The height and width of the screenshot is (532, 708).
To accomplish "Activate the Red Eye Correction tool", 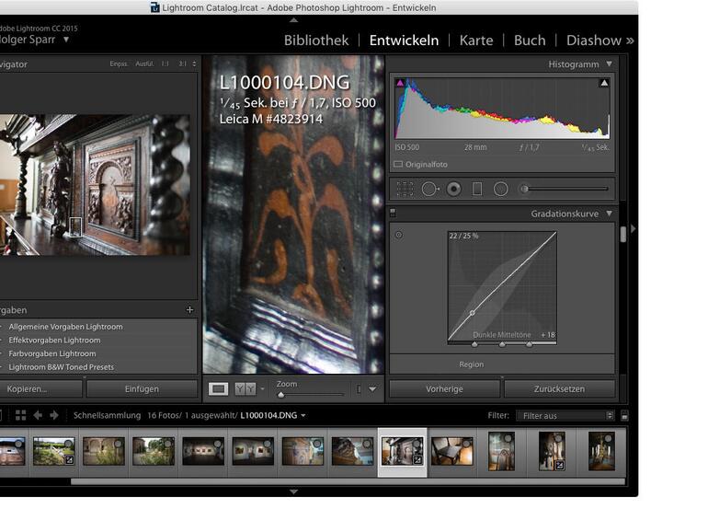I will tap(454, 189).
